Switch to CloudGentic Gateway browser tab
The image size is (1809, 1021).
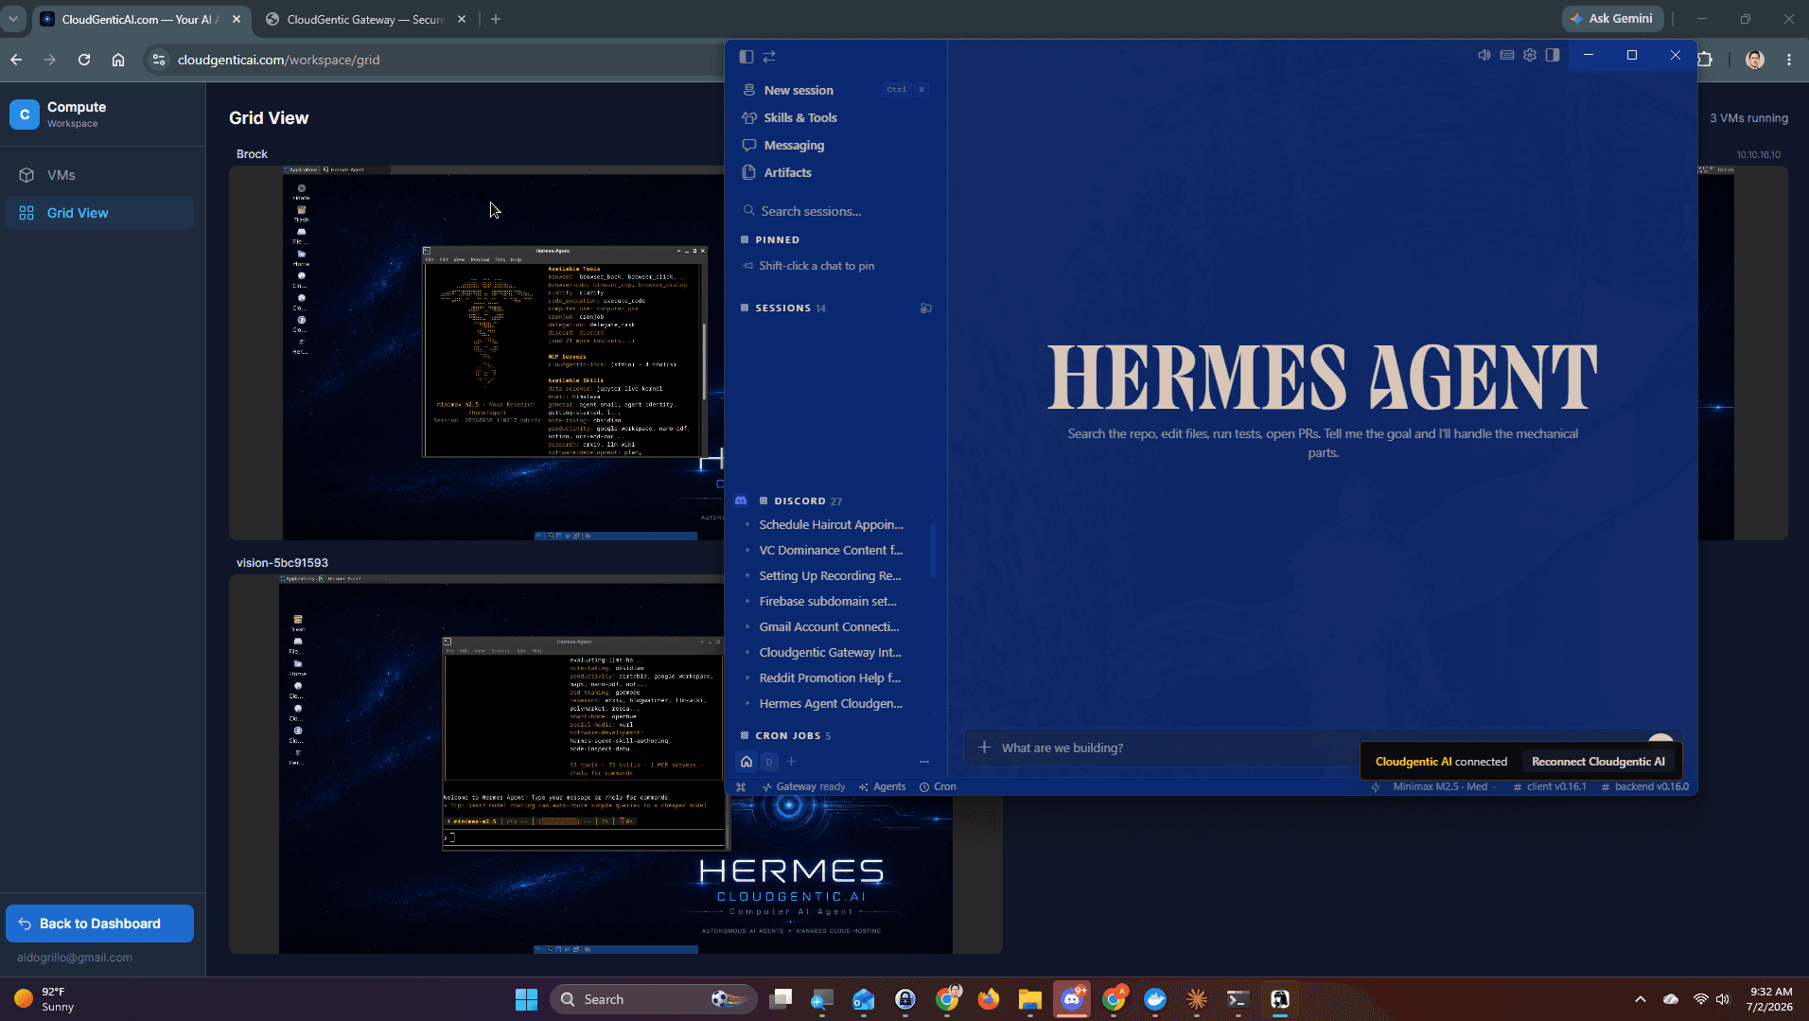point(366,19)
